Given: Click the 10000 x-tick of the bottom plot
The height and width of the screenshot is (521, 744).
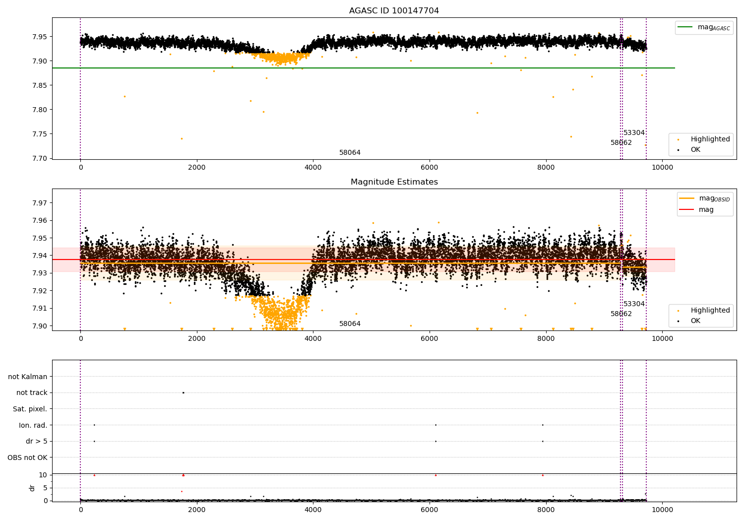Looking at the screenshot, I should click(x=662, y=510).
